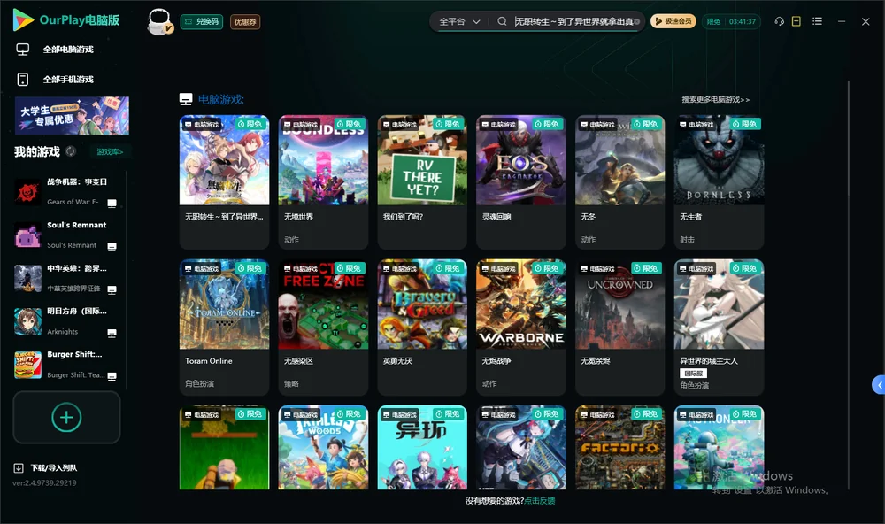Click 电脑游戏 tag on Uncrowned card
Image resolution: width=885 pixels, height=524 pixels.
pyautogui.click(x=597, y=269)
